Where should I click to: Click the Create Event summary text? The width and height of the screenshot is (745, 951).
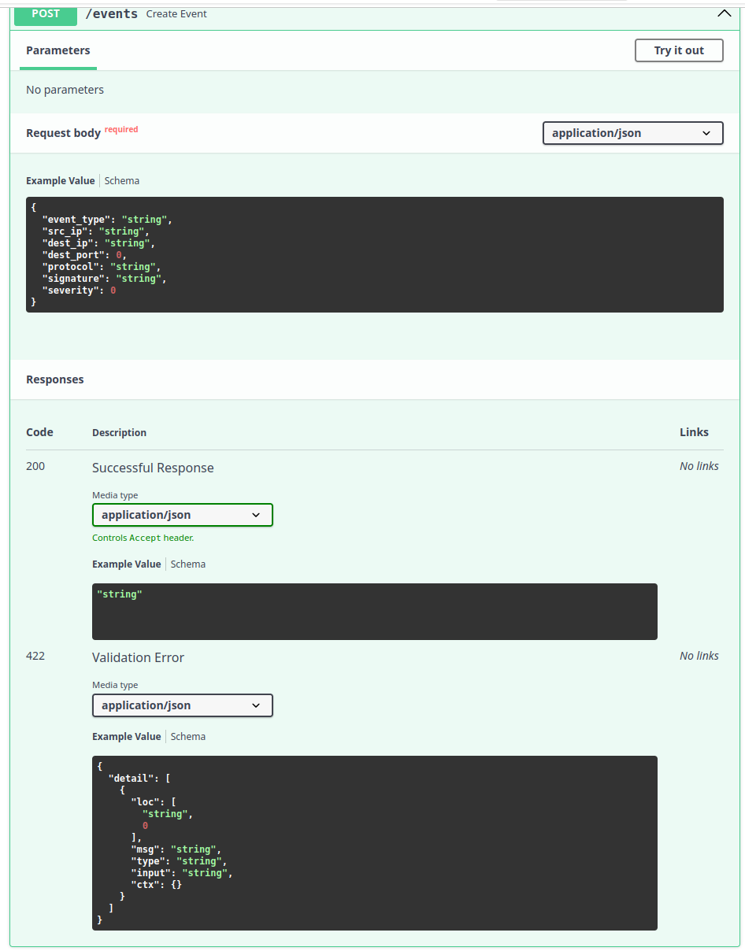pos(176,14)
